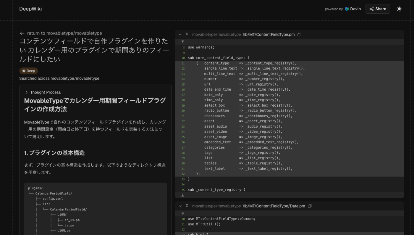The image size is (414, 235).
Task: Open the powered by Devin link
Action: (343, 9)
